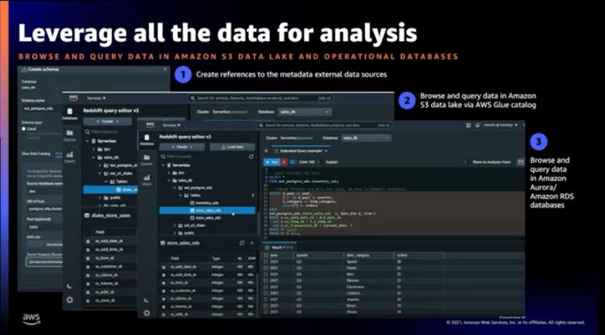Collapse ext_postgres_ods schema in the front tree
Screen dimensions: 605x335
coord(175,188)
